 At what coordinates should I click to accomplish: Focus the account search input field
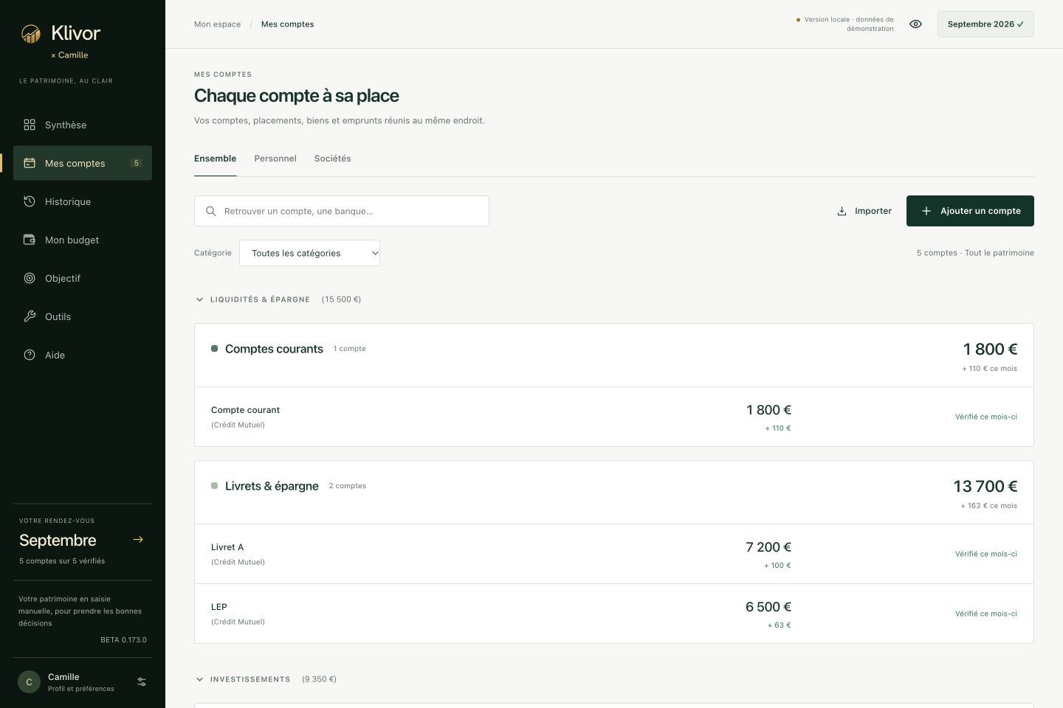point(342,211)
